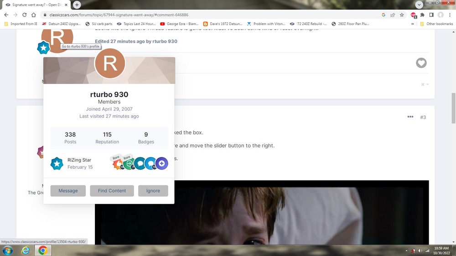Share this page using share icon
Screen dimensions: 456x256
coord(393,15)
